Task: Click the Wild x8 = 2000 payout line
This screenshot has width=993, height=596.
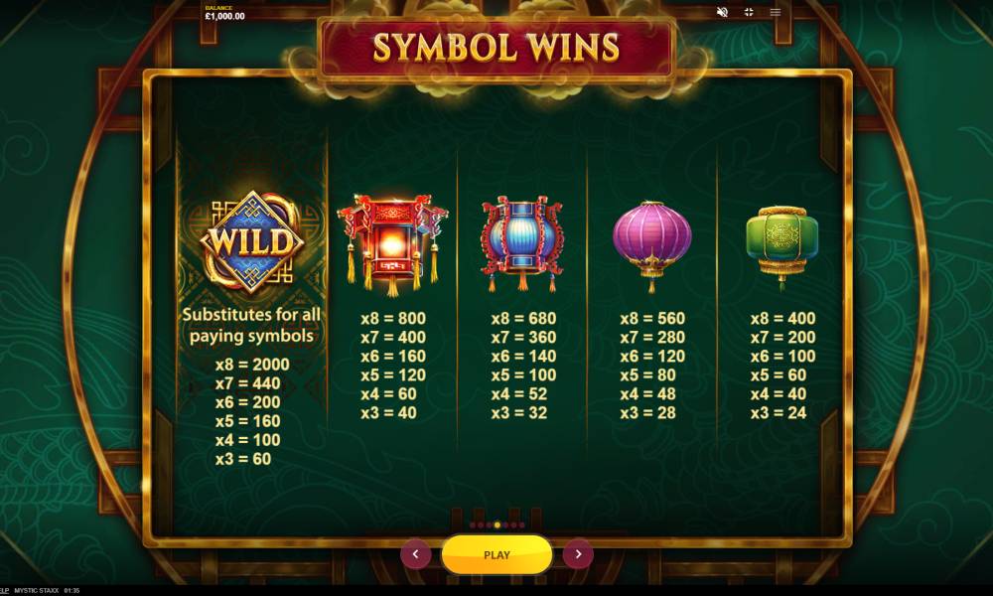Action: pyautogui.click(x=252, y=365)
